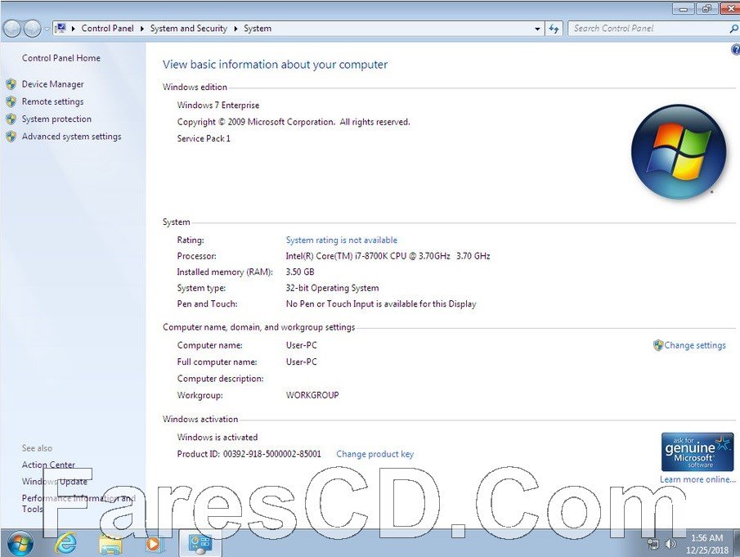Open Learn more online link

click(697, 479)
